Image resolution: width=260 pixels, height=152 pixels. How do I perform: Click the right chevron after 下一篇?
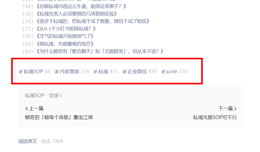click(235, 109)
